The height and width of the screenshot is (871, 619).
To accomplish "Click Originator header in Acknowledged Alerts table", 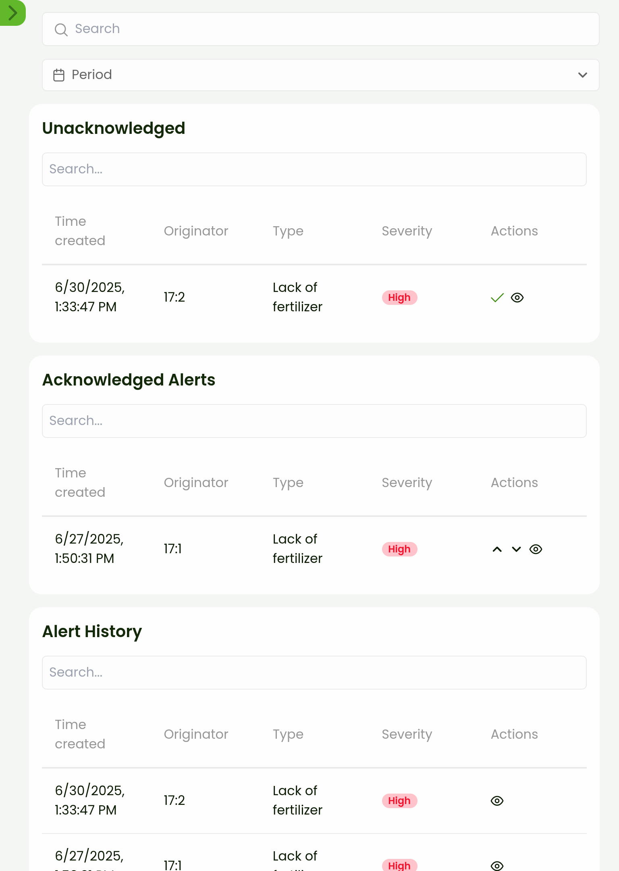I will (196, 483).
